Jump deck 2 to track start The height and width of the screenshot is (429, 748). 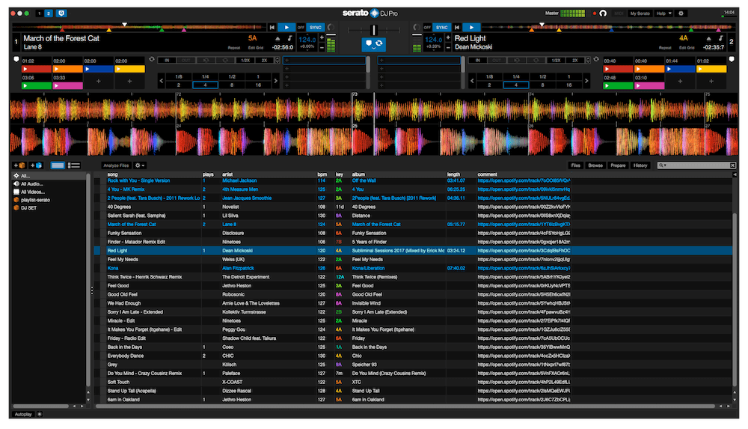pos(457,28)
